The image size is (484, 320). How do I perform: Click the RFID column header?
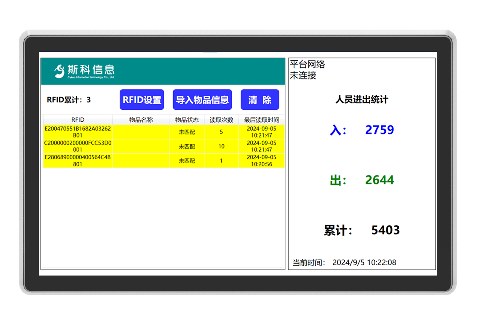click(x=77, y=120)
